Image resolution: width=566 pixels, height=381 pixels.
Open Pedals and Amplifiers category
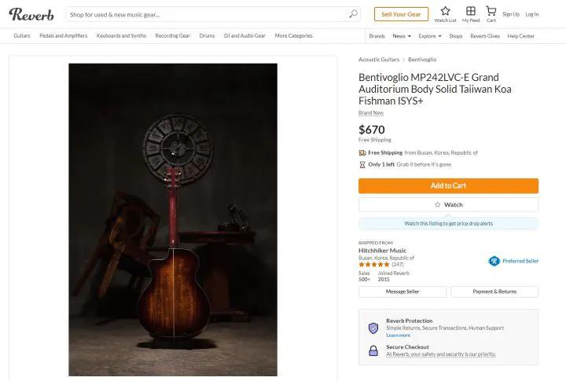(x=64, y=36)
